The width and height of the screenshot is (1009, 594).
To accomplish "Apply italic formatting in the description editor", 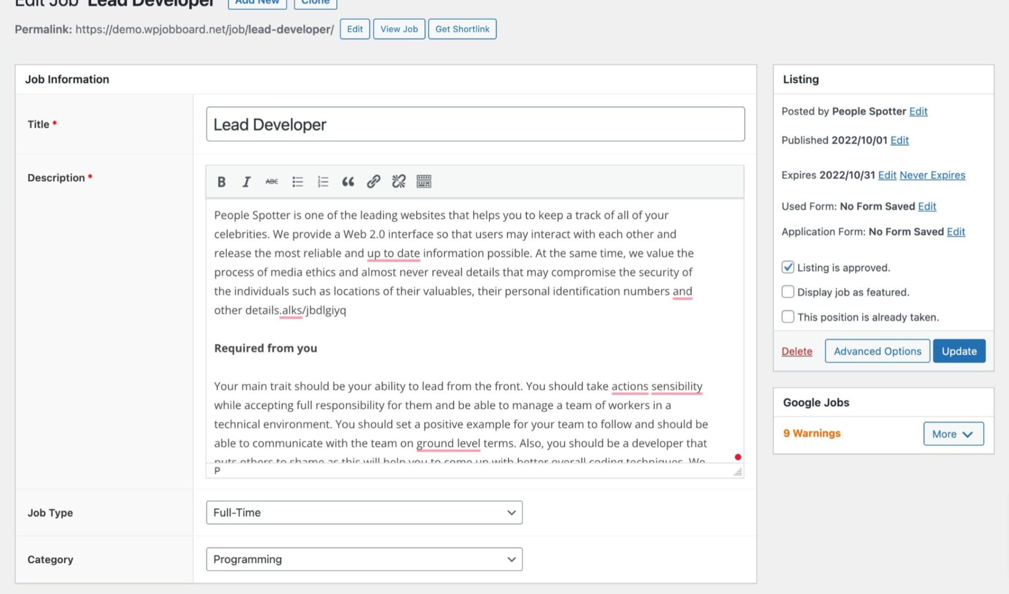I will coord(246,181).
